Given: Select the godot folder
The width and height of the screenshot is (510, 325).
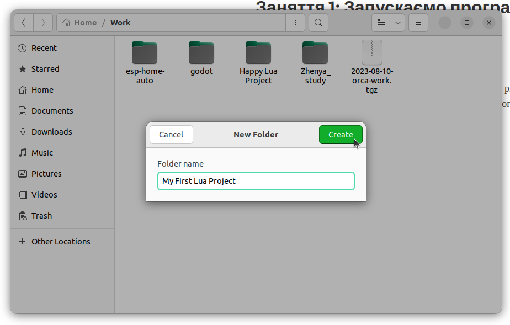Looking at the screenshot, I should [201, 53].
